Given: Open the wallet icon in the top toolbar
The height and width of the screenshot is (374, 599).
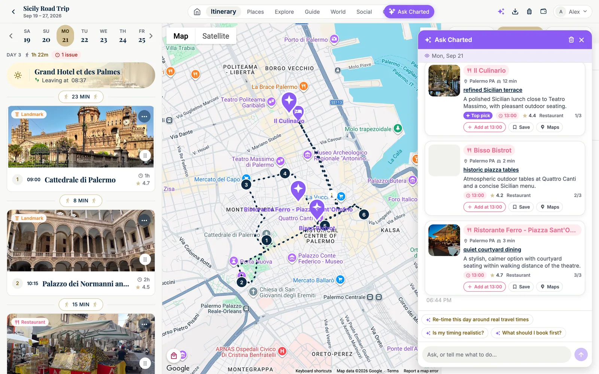Looking at the screenshot, I should pos(543,12).
